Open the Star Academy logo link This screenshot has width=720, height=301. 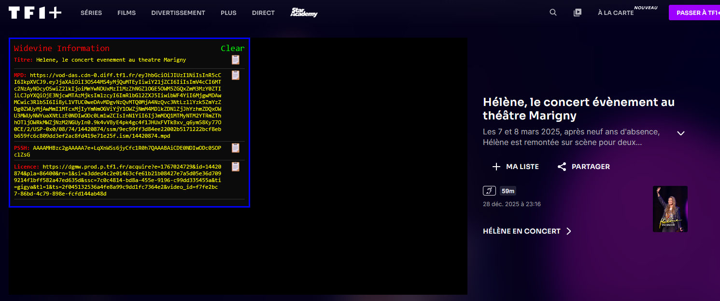pyautogui.click(x=304, y=13)
